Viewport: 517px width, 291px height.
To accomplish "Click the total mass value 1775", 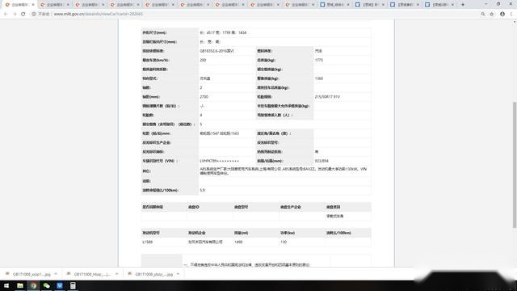I will [319, 60].
